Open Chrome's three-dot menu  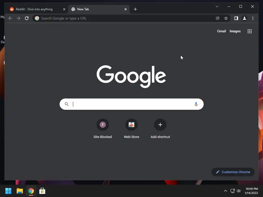[253, 18]
